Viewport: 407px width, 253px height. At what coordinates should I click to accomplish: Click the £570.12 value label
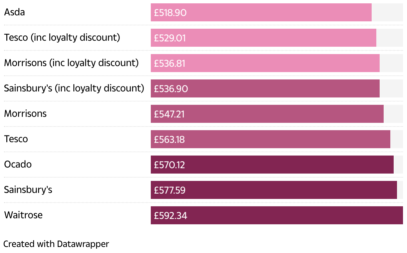tap(169, 165)
